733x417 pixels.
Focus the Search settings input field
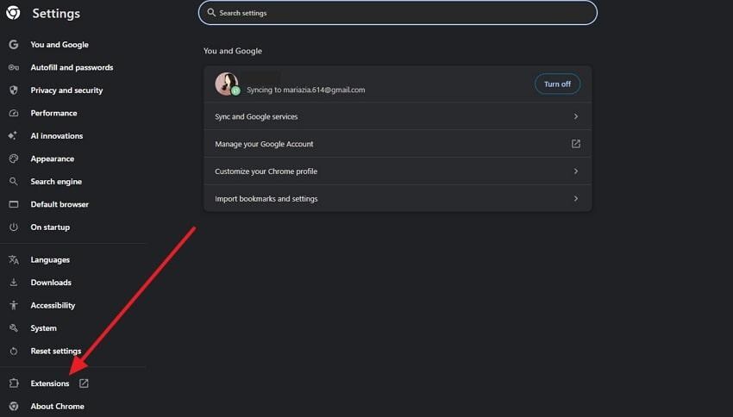tap(398, 13)
